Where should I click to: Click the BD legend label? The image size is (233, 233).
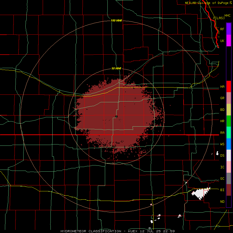(222, 110)
